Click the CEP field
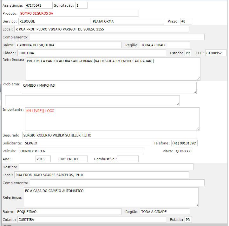 coord(216,53)
